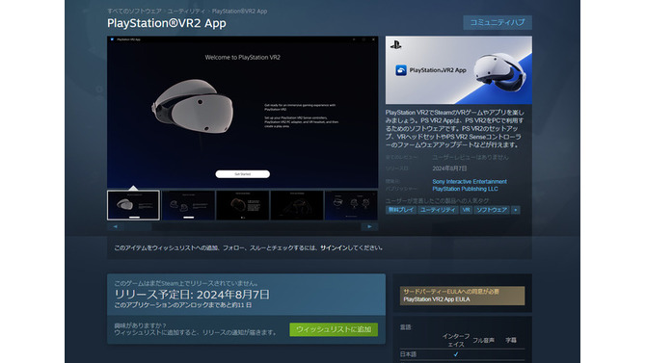
Task: Click the 日本語 language row
Action: tap(462, 354)
